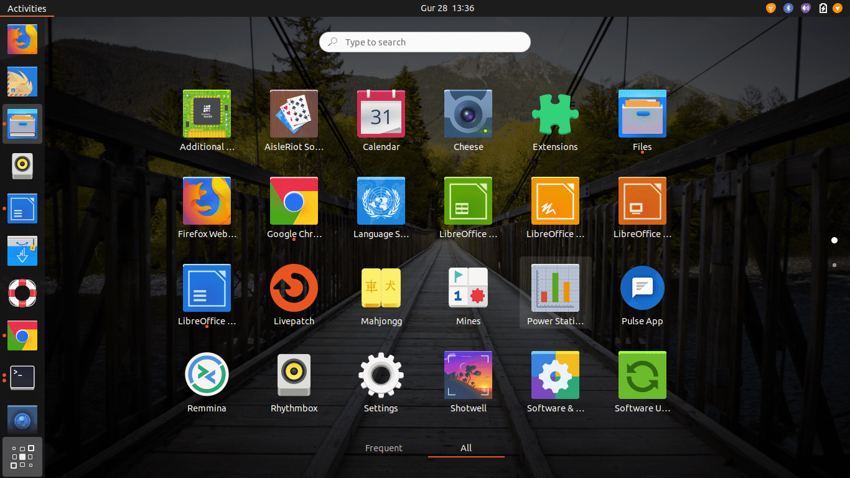Launch Pulse App

click(642, 288)
